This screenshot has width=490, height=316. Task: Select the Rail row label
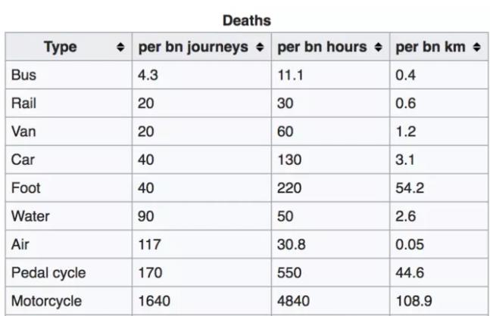click(23, 104)
